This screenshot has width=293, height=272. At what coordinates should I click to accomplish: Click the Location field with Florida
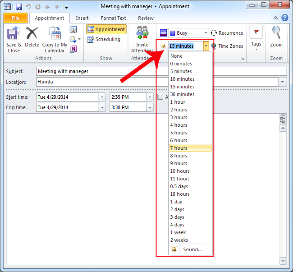tap(157, 82)
